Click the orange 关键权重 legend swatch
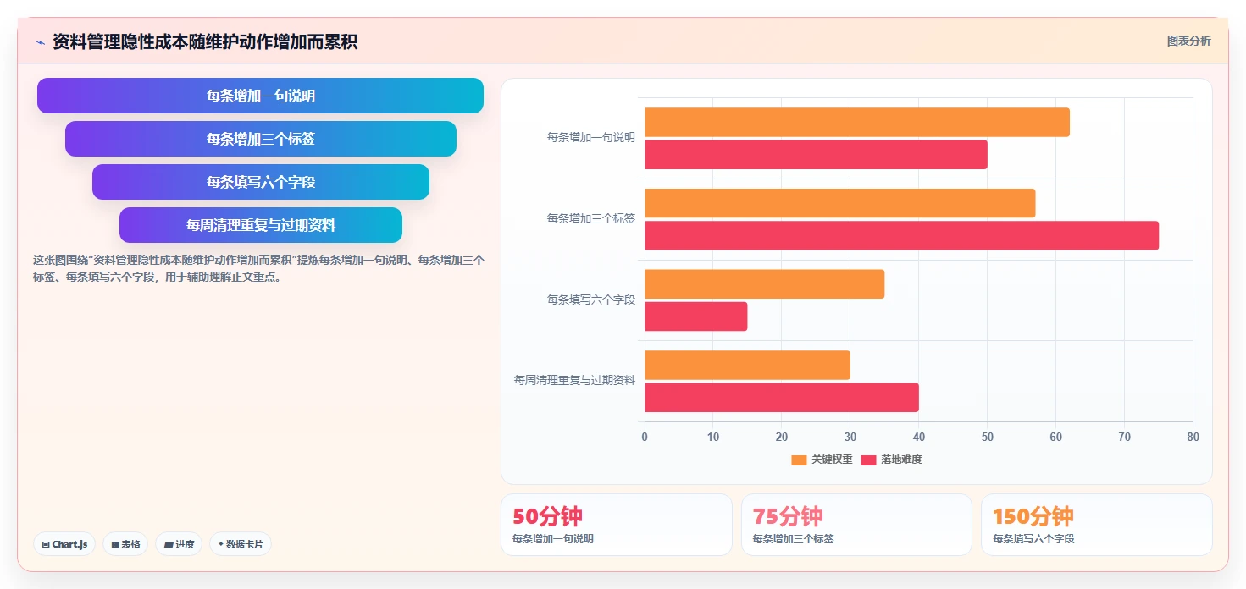The height and width of the screenshot is (589, 1246). coord(799,460)
